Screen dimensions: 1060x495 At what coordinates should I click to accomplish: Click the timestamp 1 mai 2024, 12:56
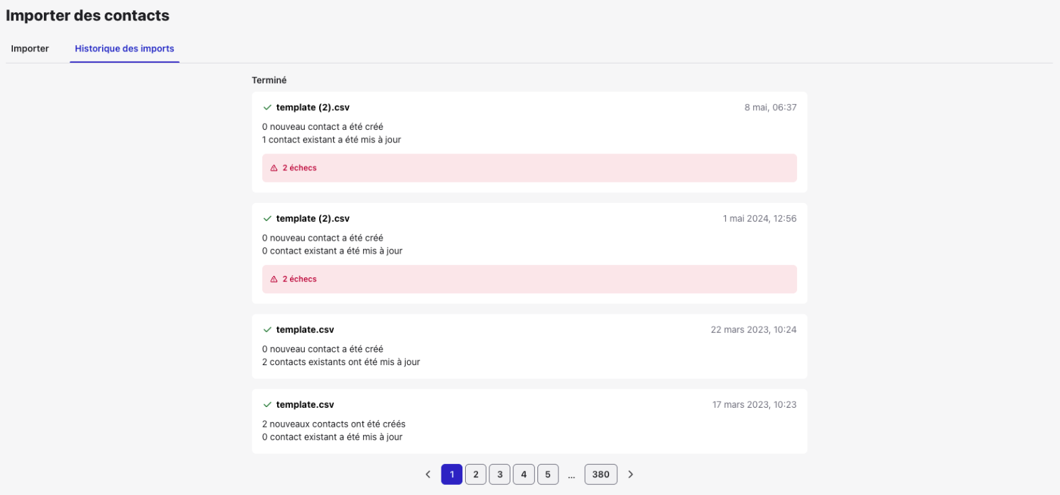point(760,218)
